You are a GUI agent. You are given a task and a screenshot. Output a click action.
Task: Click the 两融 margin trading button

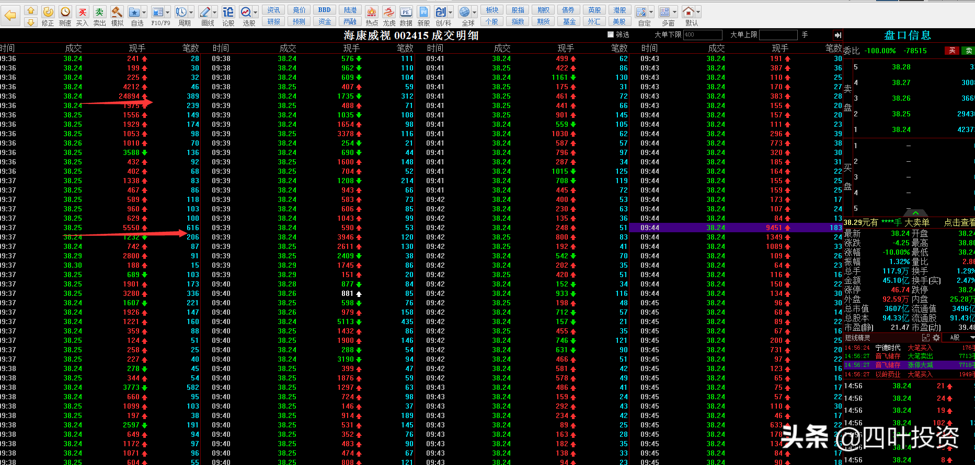click(x=350, y=21)
